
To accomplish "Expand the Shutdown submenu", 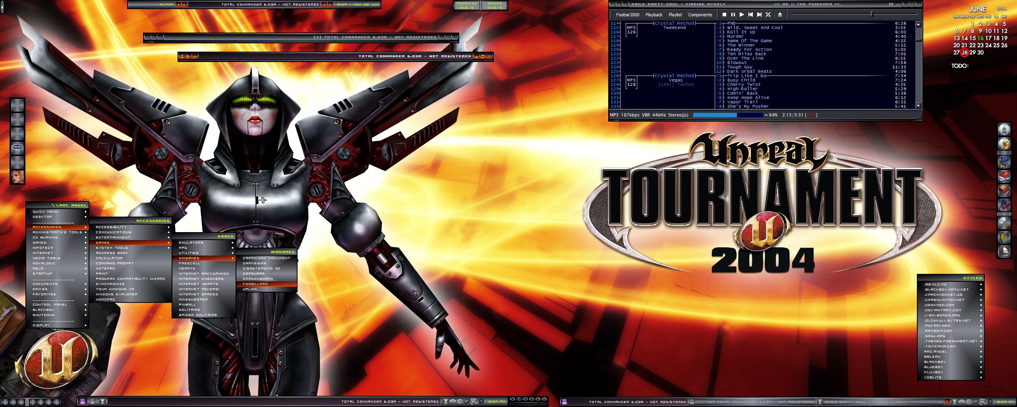I will (x=57, y=315).
